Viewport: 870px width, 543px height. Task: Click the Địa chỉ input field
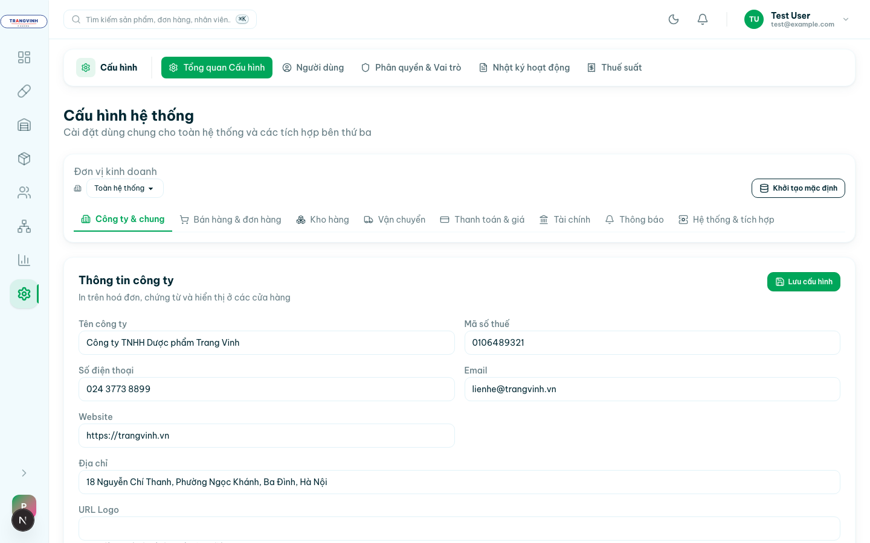(459, 482)
